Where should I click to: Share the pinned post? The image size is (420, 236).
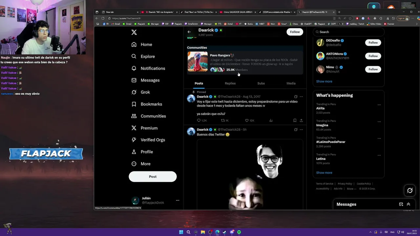301,120
